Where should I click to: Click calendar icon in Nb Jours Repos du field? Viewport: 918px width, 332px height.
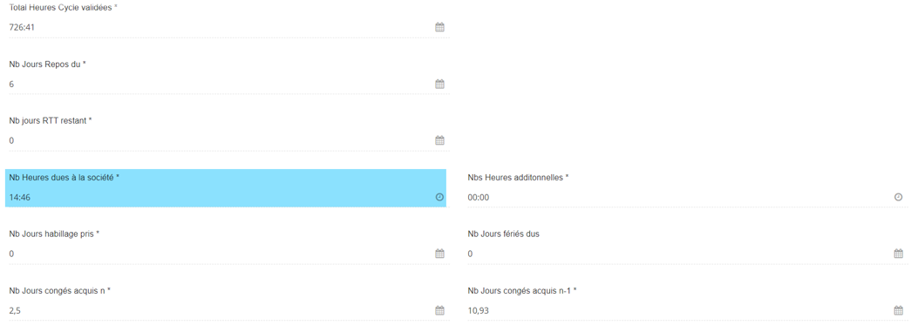click(439, 84)
